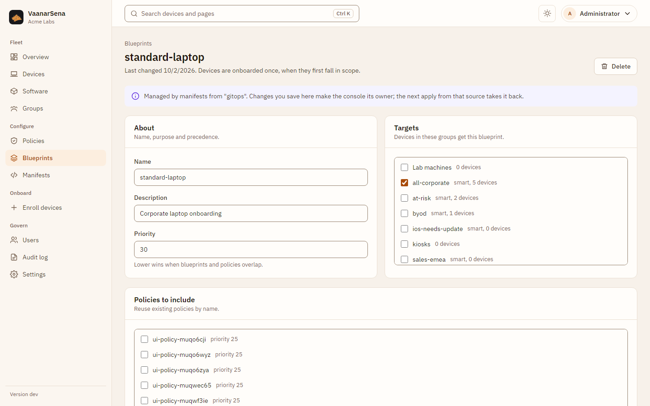The image size is (650, 406).
Task: Focus the Search devices and pages field
Action: coord(242,14)
